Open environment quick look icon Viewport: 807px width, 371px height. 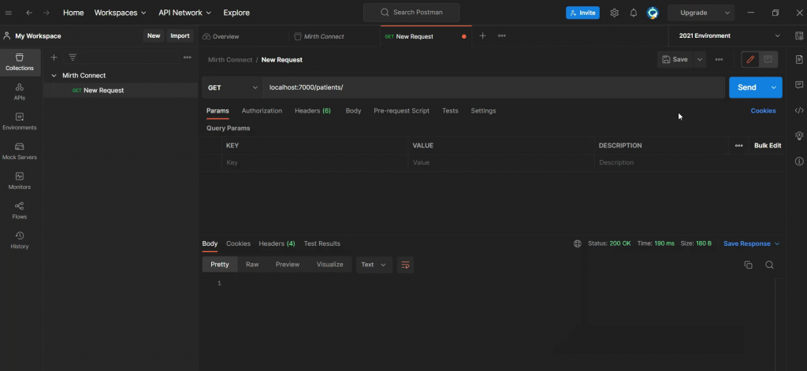[799, 36]
